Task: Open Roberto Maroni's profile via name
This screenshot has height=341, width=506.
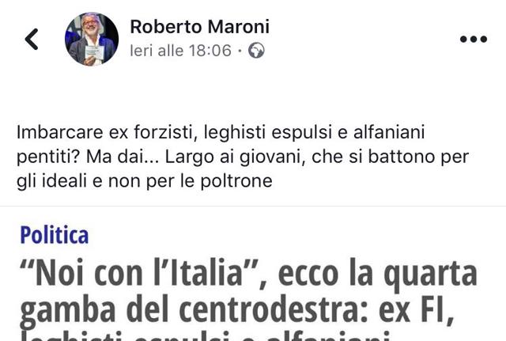Action: pyautogui.click(x=200, y=26)
